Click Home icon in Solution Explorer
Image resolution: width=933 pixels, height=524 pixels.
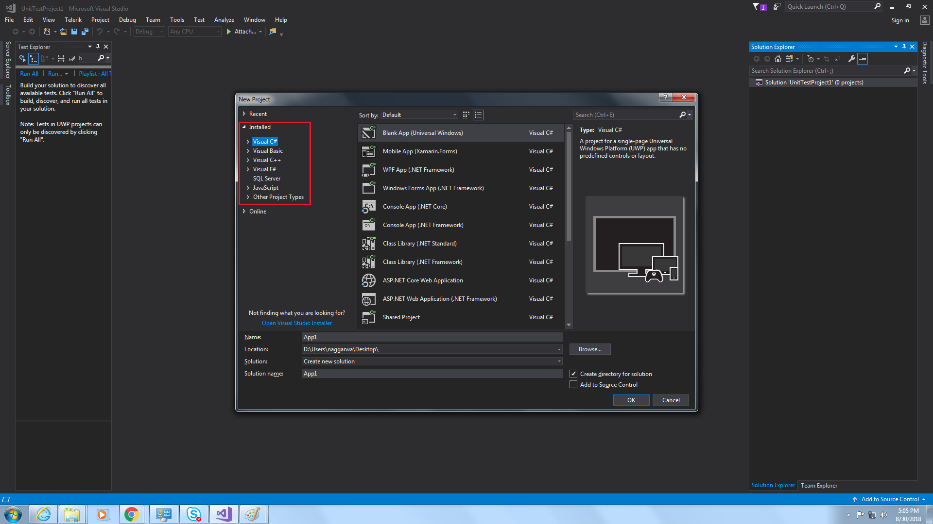pyautogui.click(x=778, y=59)
